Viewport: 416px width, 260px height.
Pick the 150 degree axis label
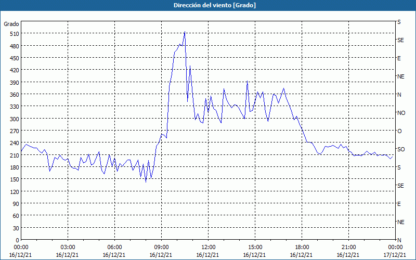pyautogui.click(x=15, y=179)
